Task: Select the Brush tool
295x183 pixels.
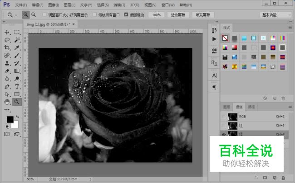Action: pos(17,56)
